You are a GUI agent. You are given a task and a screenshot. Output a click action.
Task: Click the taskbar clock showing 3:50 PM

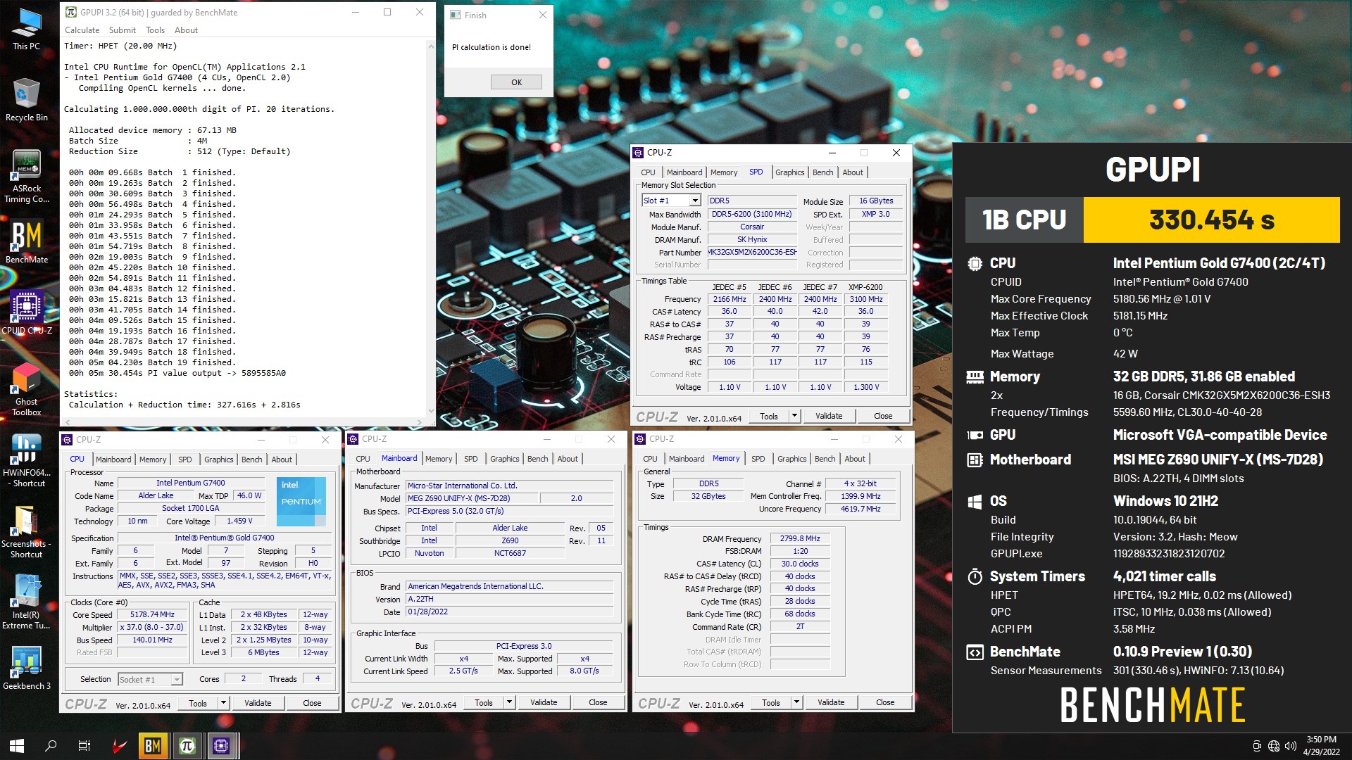[1321, 746]
